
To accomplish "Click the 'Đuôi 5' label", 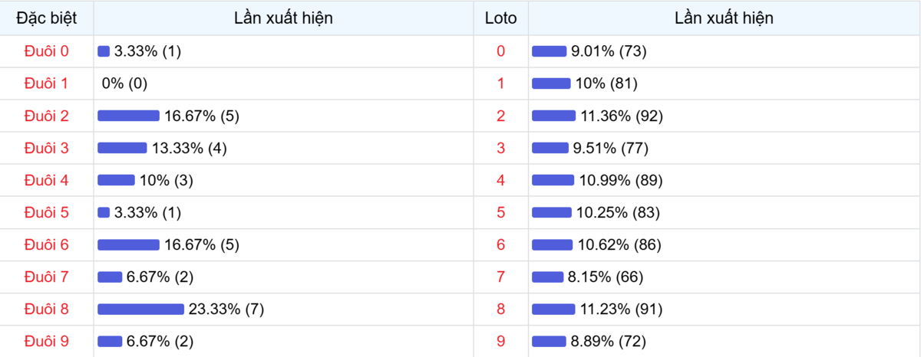I will (46, 212).
